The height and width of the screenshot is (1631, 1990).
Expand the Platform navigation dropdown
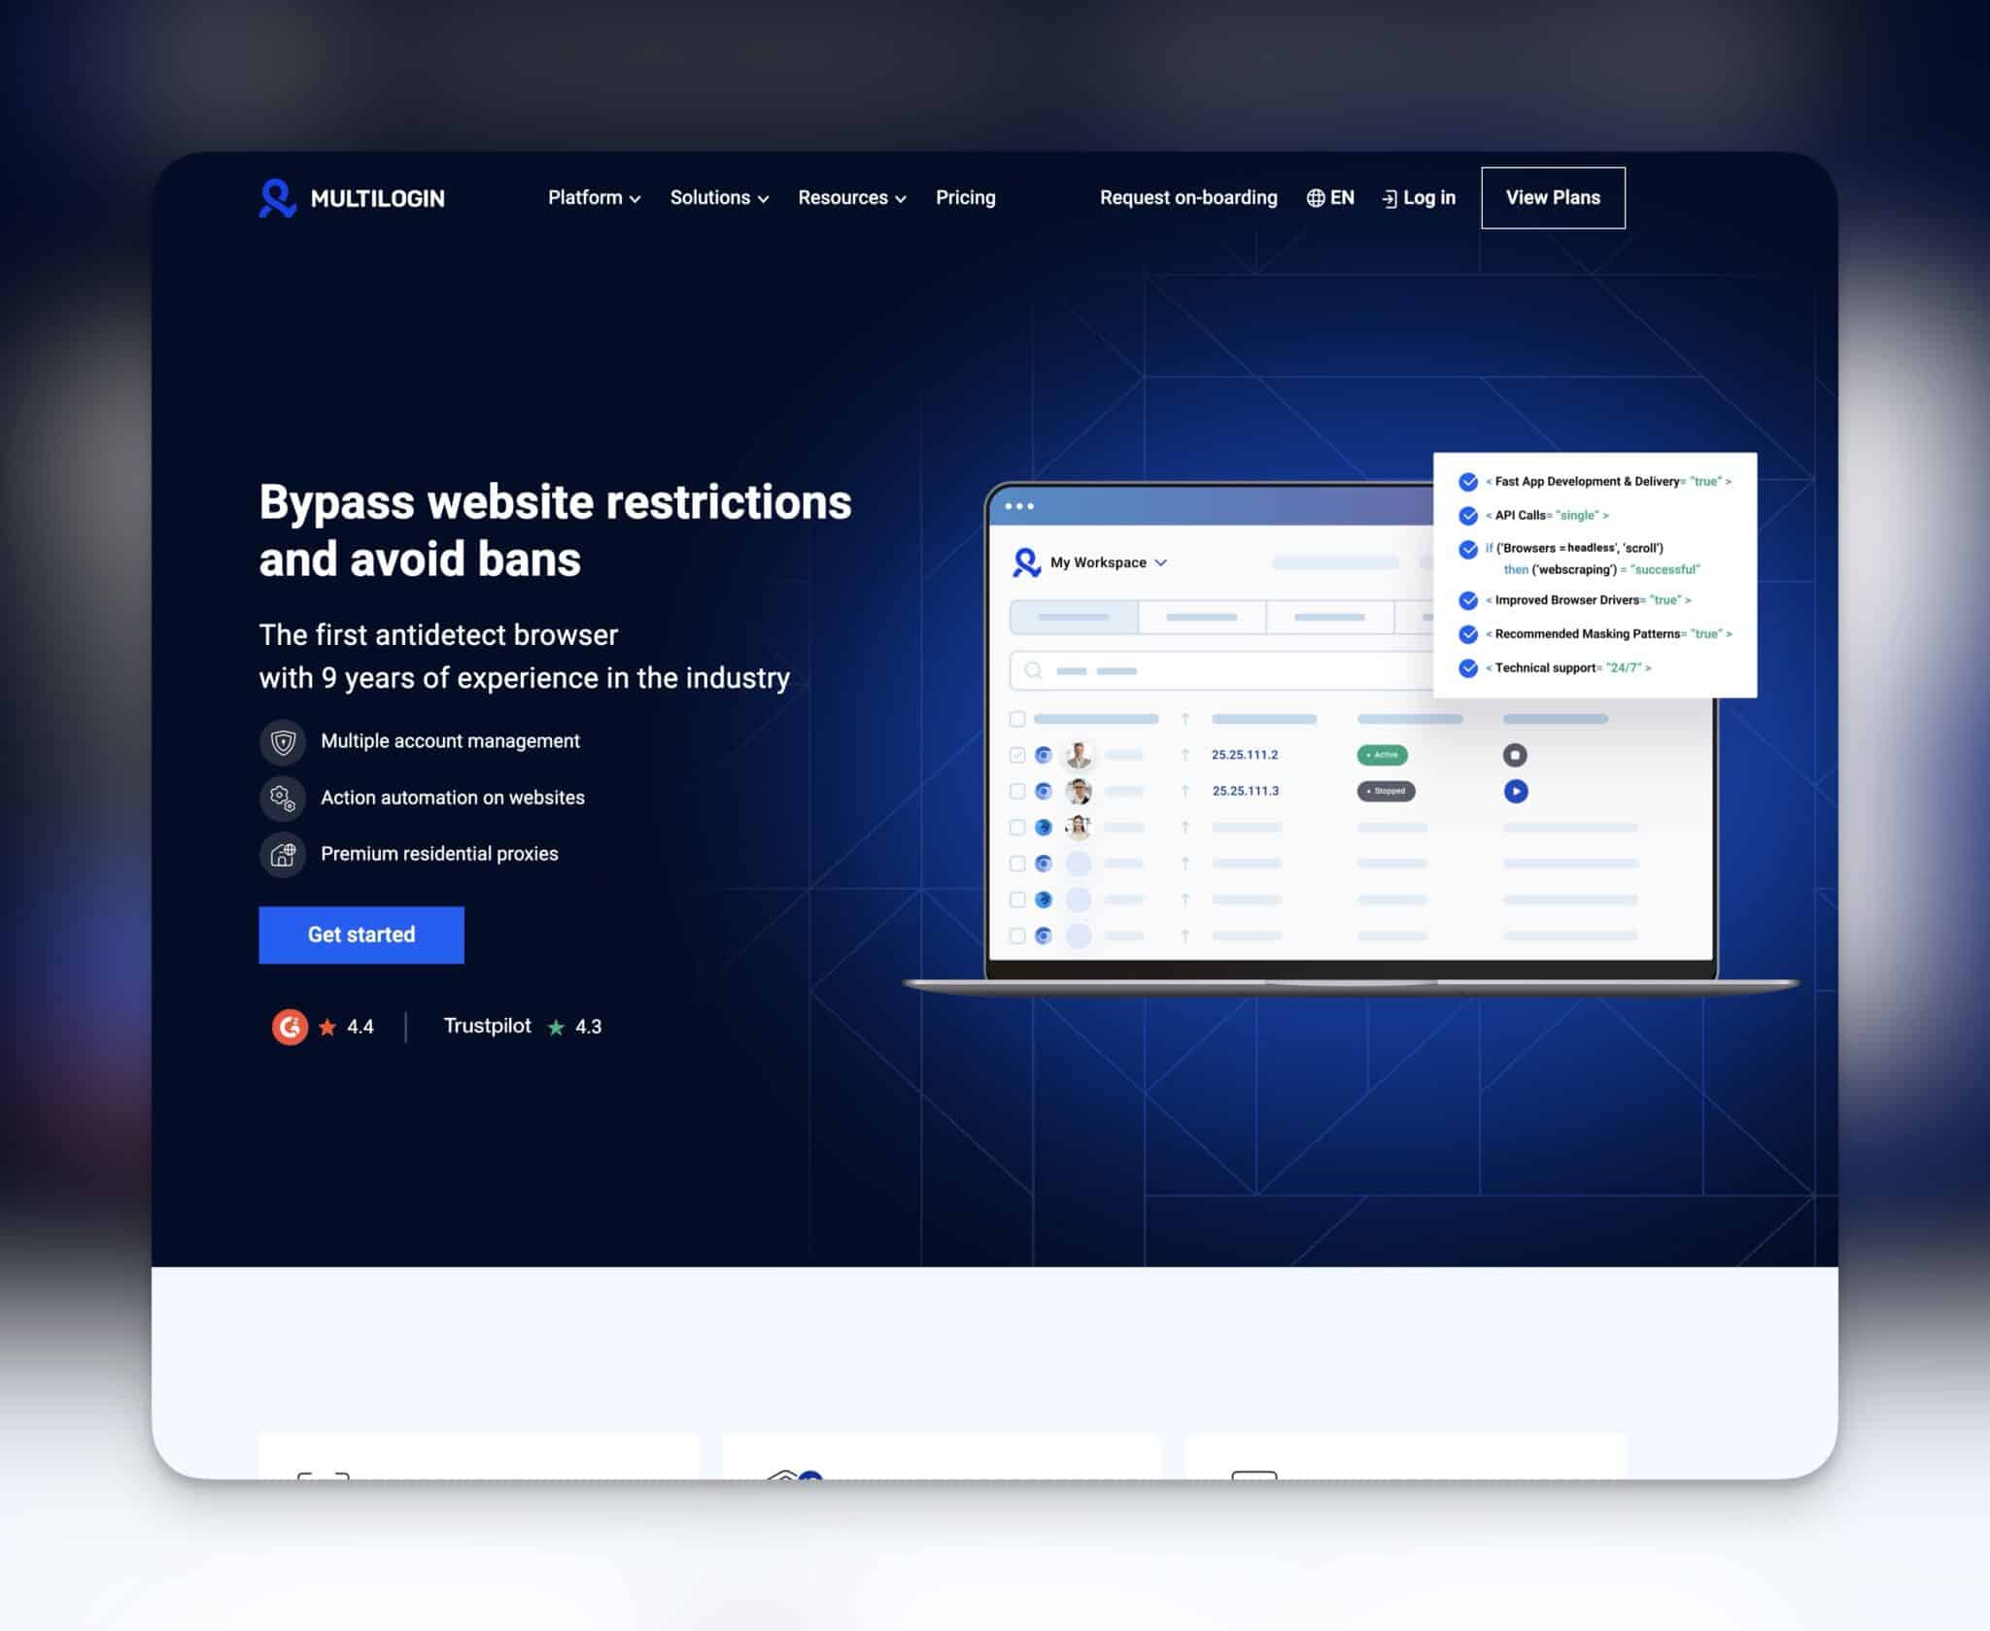click(592, 196)
